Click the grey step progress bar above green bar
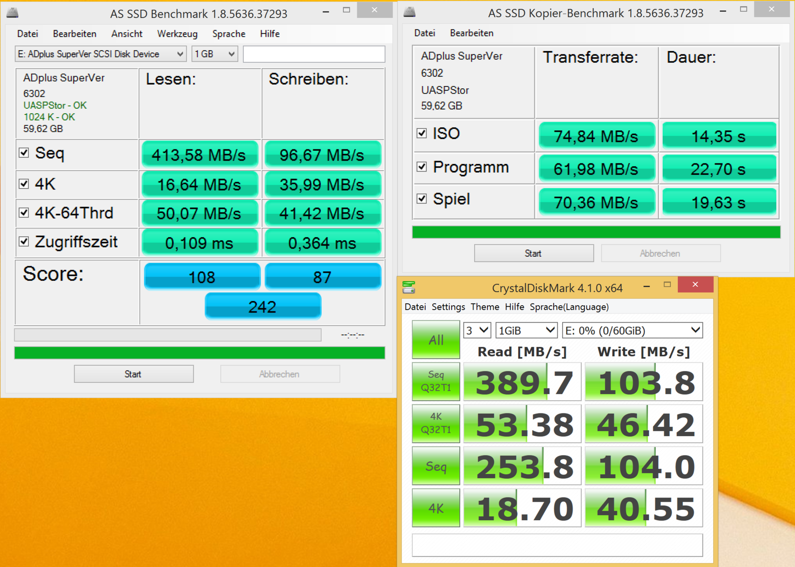795x567 pixels. tap(168, 335)
